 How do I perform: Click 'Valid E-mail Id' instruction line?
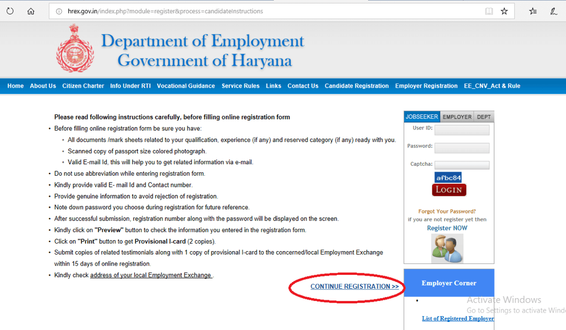160,162
